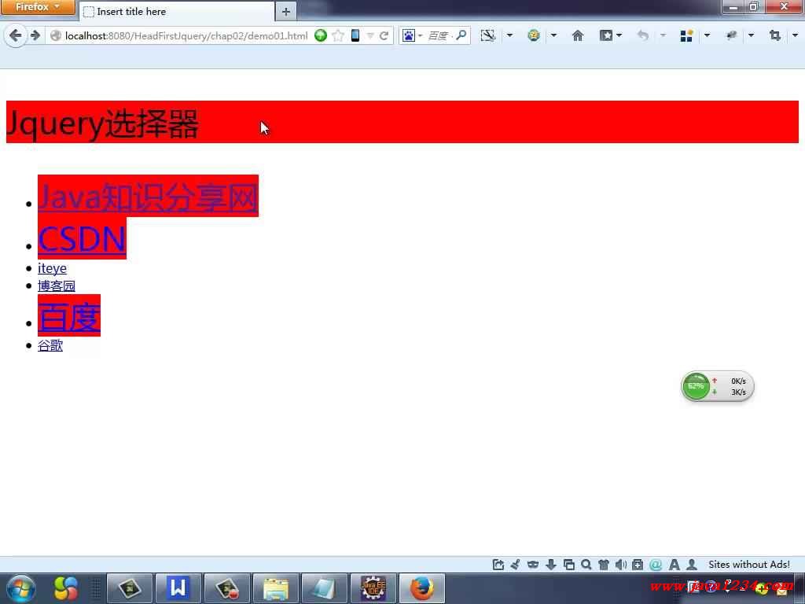The height and width of the screenshot is (604, 805).
Task: Focus the Baidu search input field
Action: [439, 35]
